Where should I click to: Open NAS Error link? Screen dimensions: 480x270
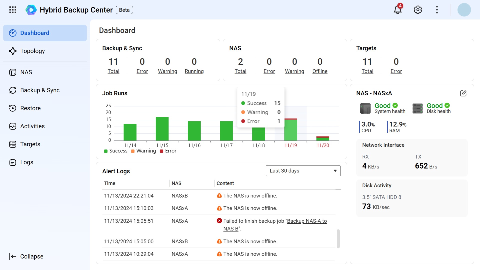269,71
